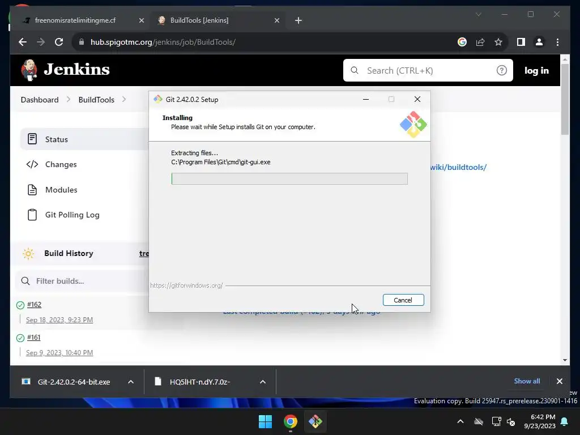This screenshot has width=580, height=435.
Task: Toggle the Chrome side panel icon
Action: (521, 42)
